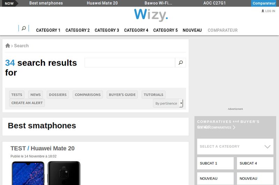279x185 pixels.
Task: Toggle the Dossiers filter
Action: 58,94
